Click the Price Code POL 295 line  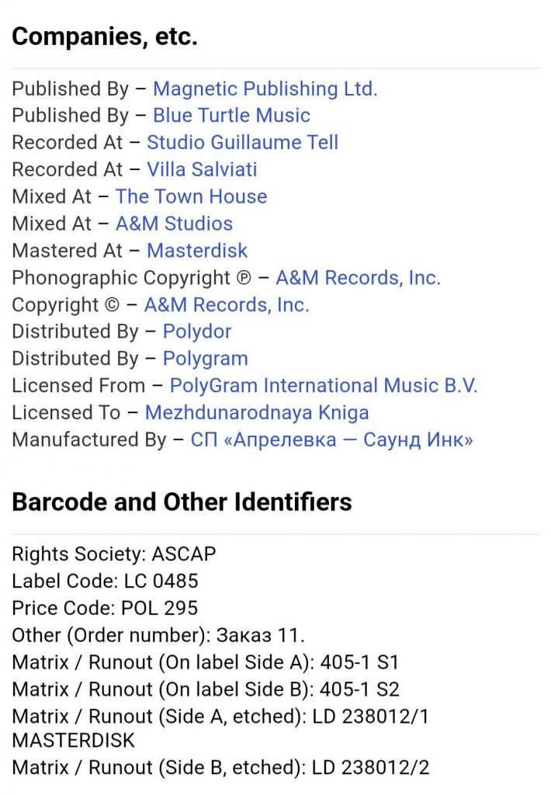tap(105, 608)
